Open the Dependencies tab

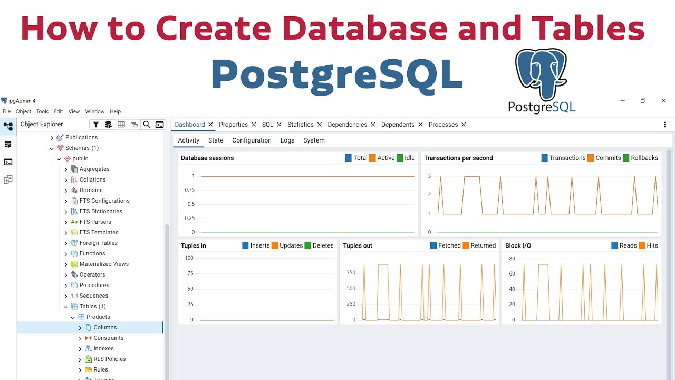[347, 125]
